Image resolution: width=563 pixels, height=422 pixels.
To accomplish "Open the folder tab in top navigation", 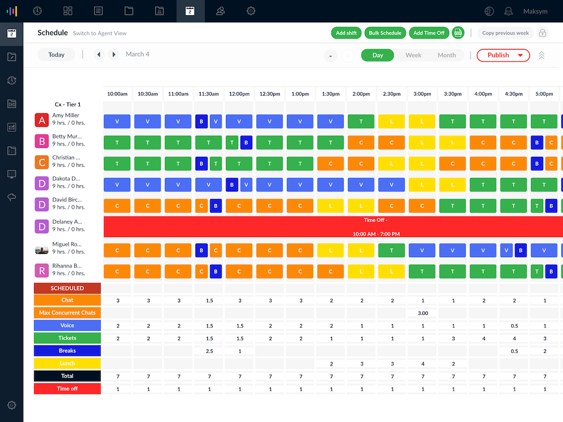I will (x=129, y=11).
